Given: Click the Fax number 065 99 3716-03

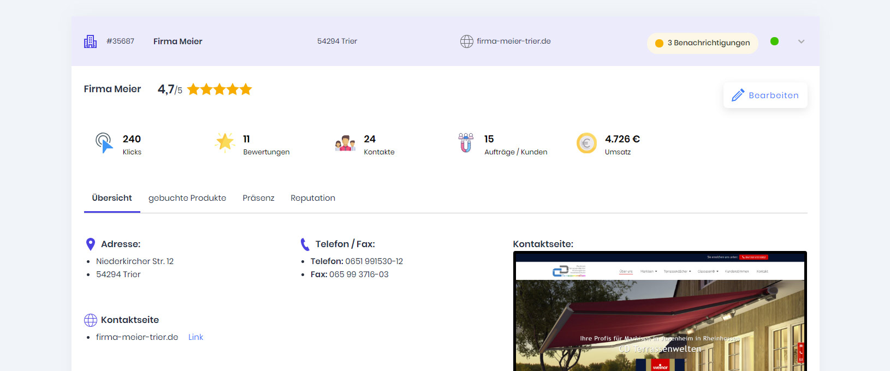Looking at the screenshot, I should tap(359, 274).
